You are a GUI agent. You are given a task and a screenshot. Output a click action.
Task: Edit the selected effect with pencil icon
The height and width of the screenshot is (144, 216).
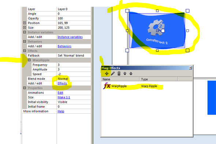tap(113, 74)
